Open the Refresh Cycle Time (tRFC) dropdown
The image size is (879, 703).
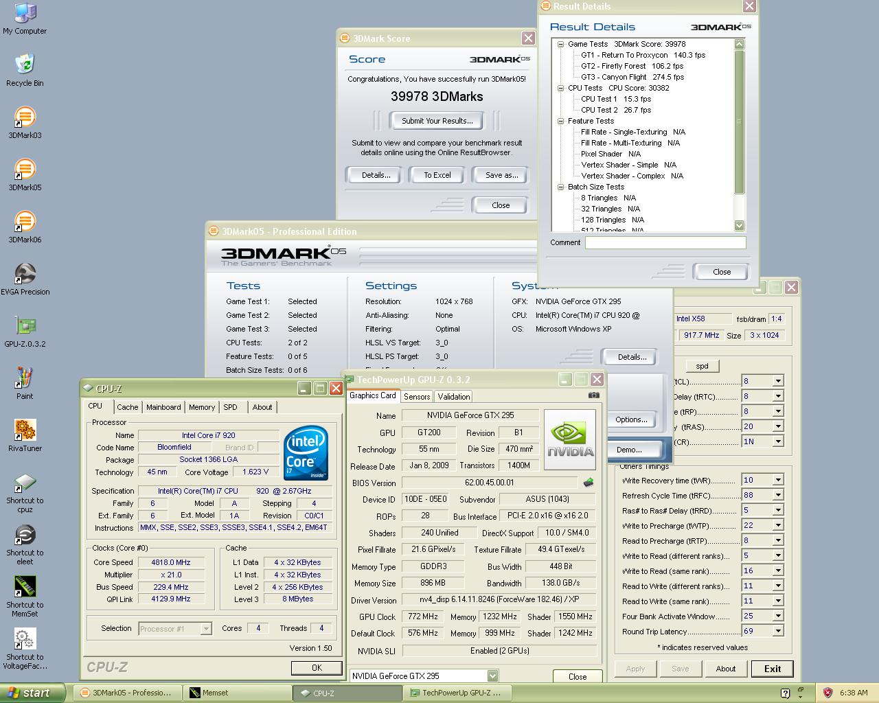[778, 496]
